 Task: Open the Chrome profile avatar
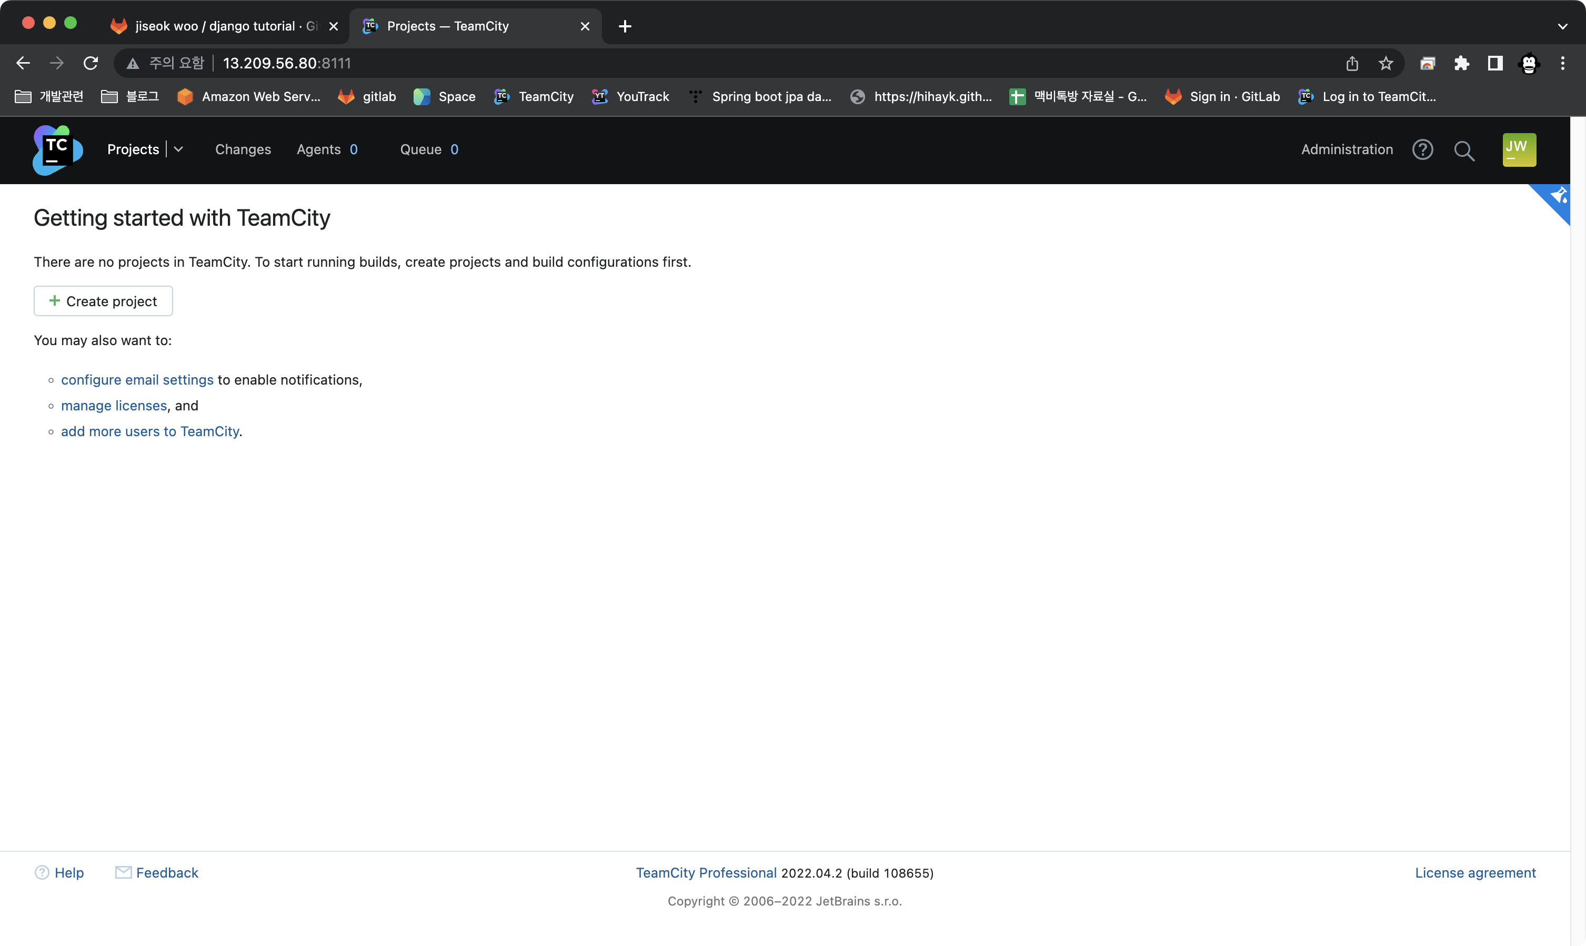click(x=1529, y=63)
